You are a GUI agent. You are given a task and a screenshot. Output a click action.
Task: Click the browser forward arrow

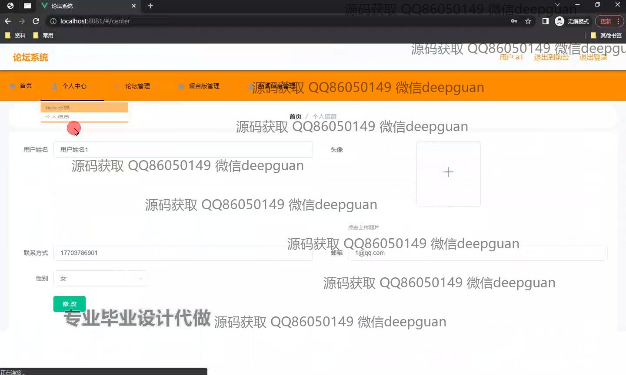coord(22,21)
